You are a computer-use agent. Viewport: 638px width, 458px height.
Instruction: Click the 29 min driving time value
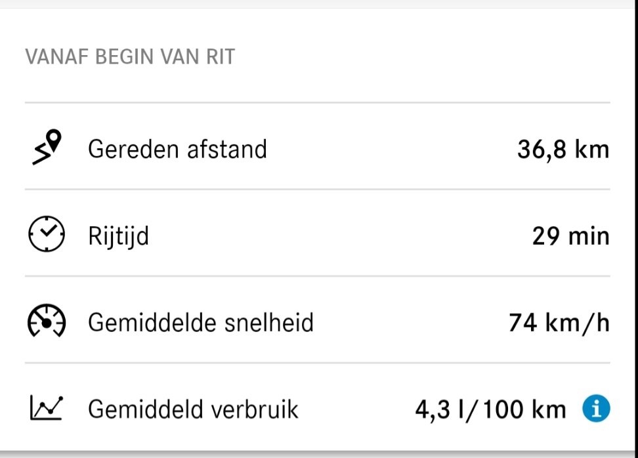point(570,236)
